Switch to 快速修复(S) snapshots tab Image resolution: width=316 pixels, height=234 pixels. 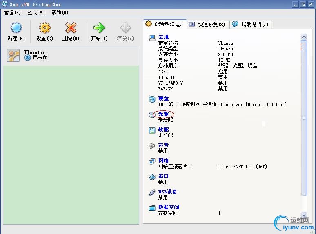(x=208, y=25)
